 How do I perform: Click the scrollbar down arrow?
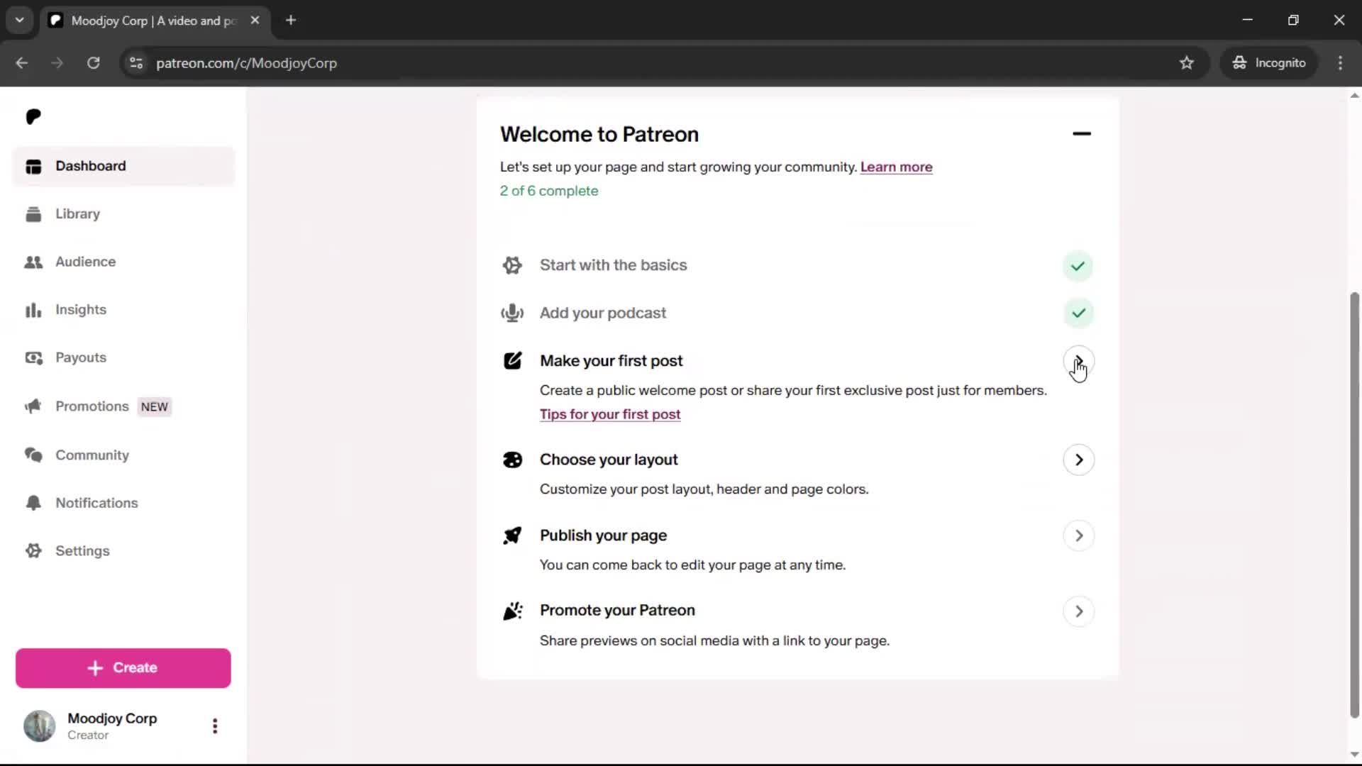click(1355, 755)
